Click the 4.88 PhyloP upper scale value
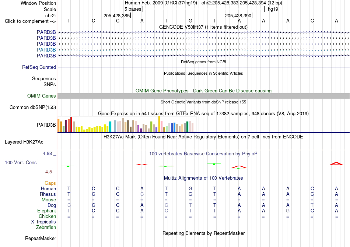The height and width of the screenshot is (247, 350). 47,154
